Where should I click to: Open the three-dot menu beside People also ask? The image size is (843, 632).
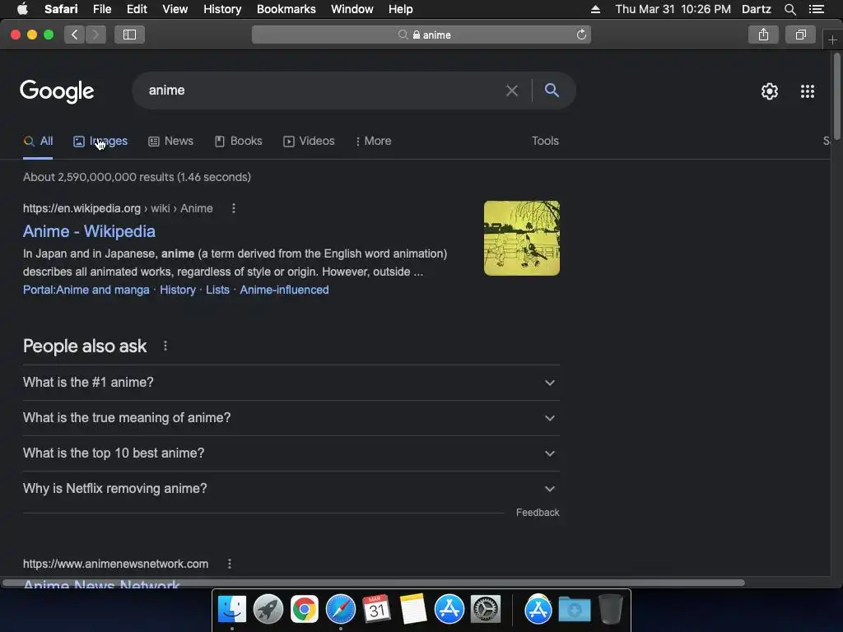(165, 346)
